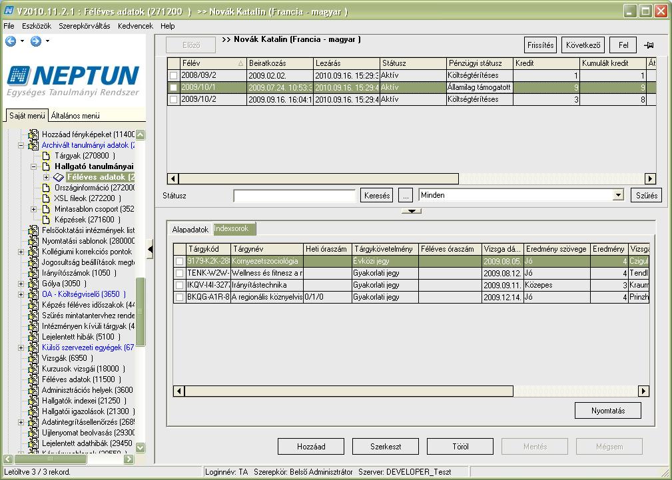Expand the Féléves adatok tree node
This screenshot has width=672, height=480.
click(46, 178)
